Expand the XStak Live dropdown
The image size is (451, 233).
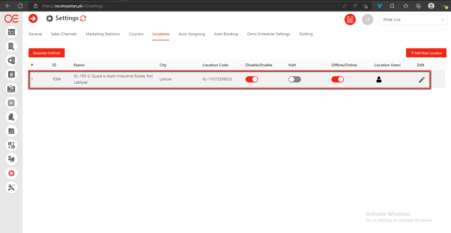(x=413, y=19)
